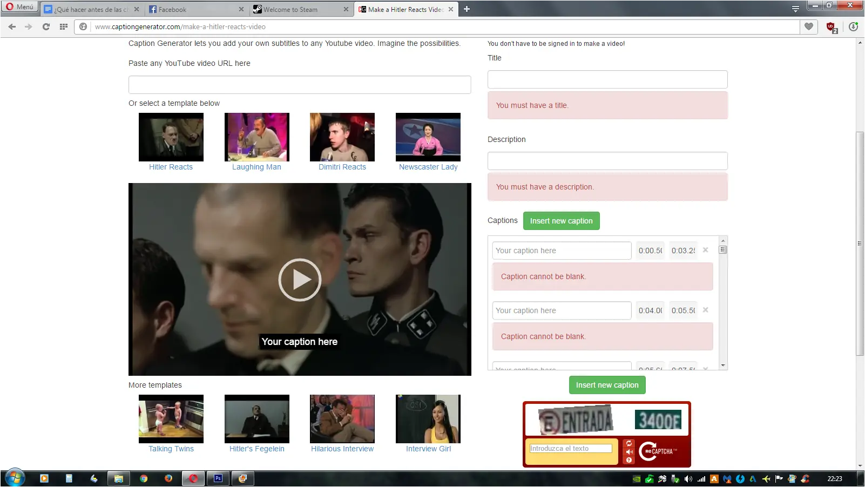Open Firefox from the taskbar
This screenshot has width=865, height=487.
168,478
